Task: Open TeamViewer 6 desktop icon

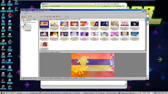Action: pyautogui.click(x=10, y=61)
